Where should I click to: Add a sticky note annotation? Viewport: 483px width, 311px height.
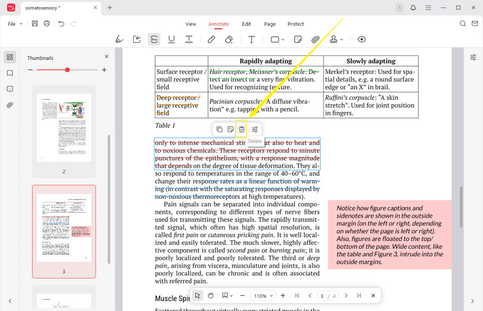[298, 39]
